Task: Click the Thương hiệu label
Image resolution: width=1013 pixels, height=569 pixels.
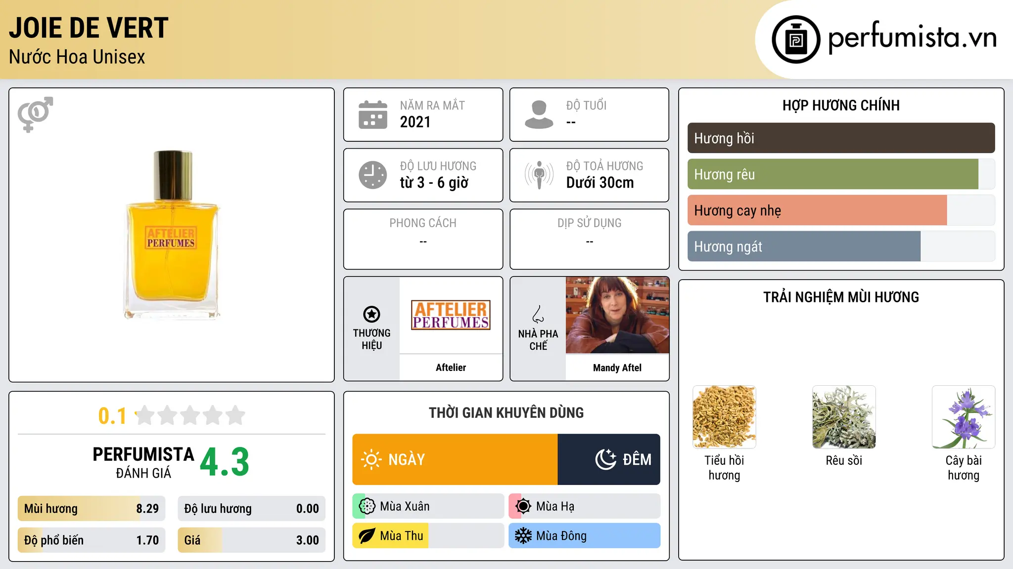Action: coord(371,339)
